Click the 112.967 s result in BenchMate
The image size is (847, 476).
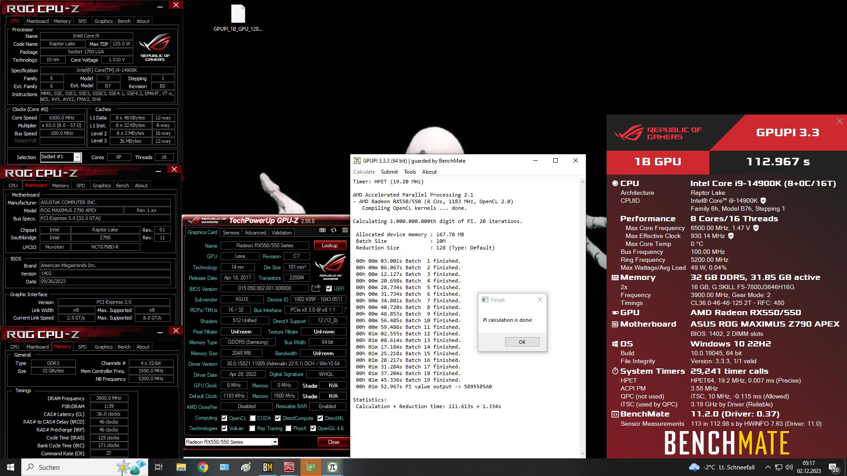(x=778, y=162)
